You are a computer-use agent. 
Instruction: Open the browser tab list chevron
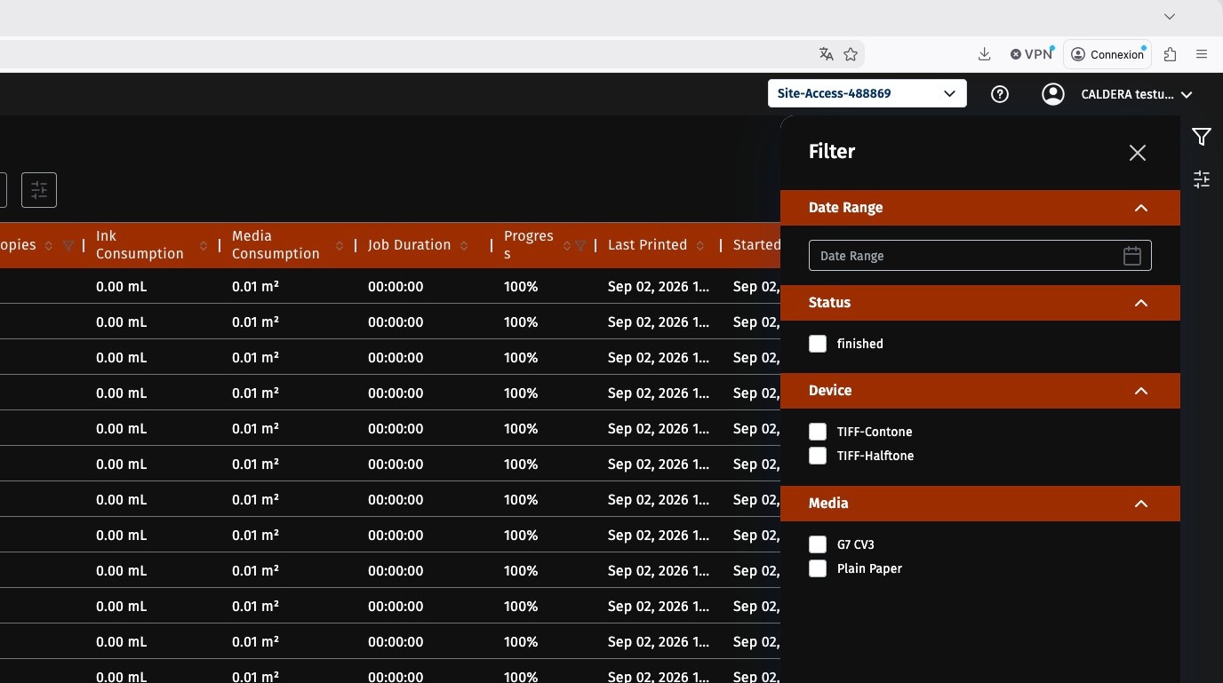[x=1170, y=16]
